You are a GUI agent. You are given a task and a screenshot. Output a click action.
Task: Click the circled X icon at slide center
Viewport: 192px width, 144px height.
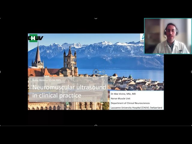[96, 72]
